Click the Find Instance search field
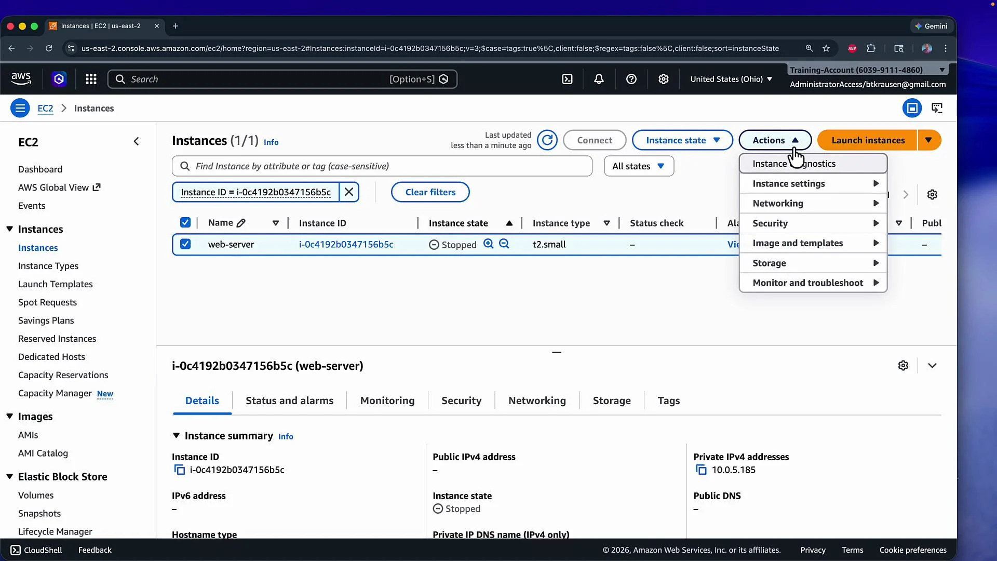 [x=382, y=166]
